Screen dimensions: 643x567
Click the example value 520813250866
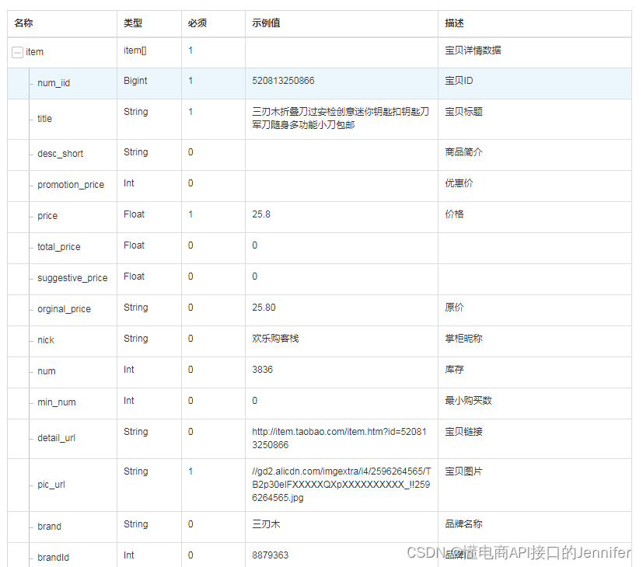click(283, 81)
